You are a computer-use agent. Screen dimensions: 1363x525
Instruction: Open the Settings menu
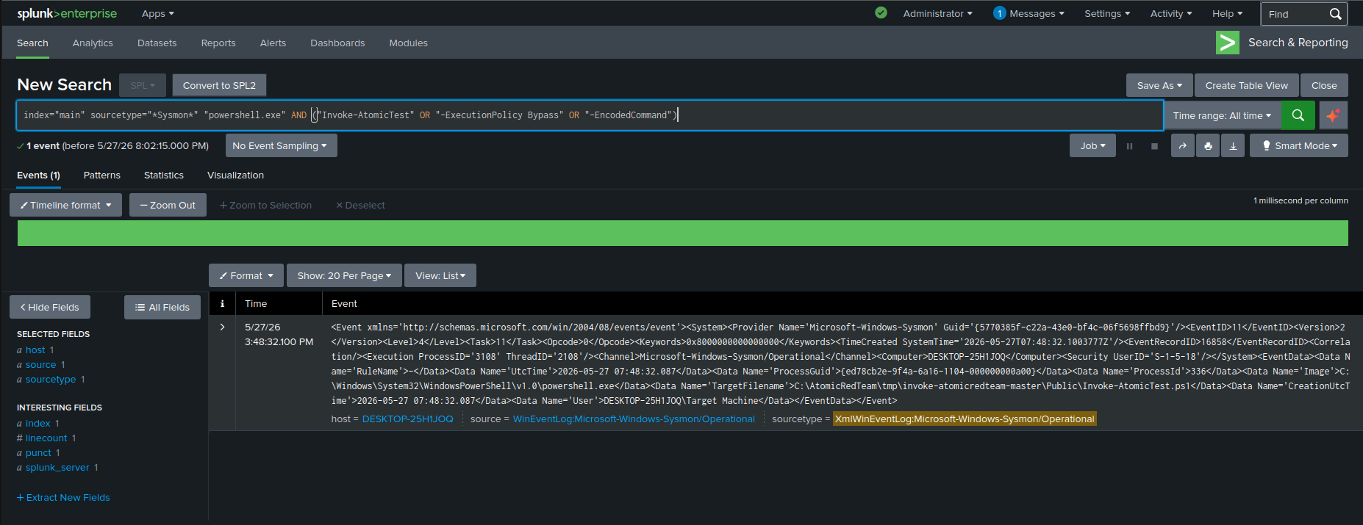[x=1107, y=13]
